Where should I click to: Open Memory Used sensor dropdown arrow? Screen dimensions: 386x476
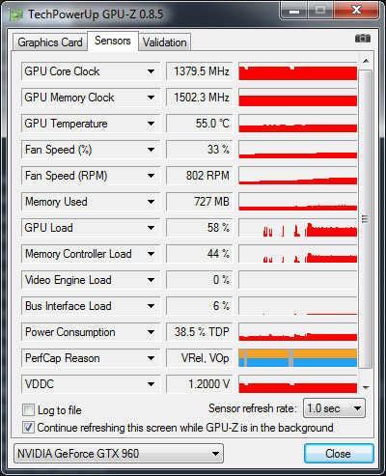pos(151,202)
